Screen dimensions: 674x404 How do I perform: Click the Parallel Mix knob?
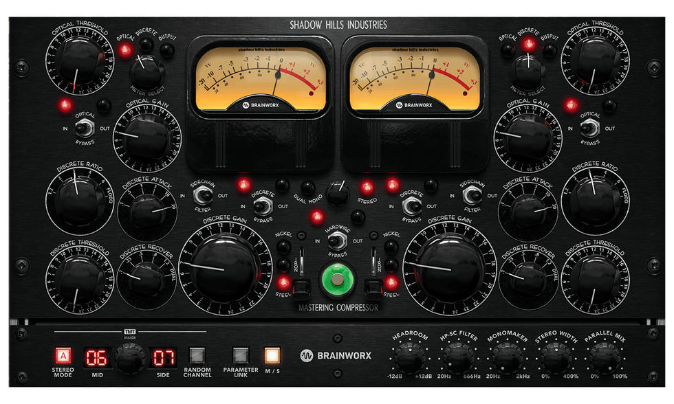[x=605, y=359]
